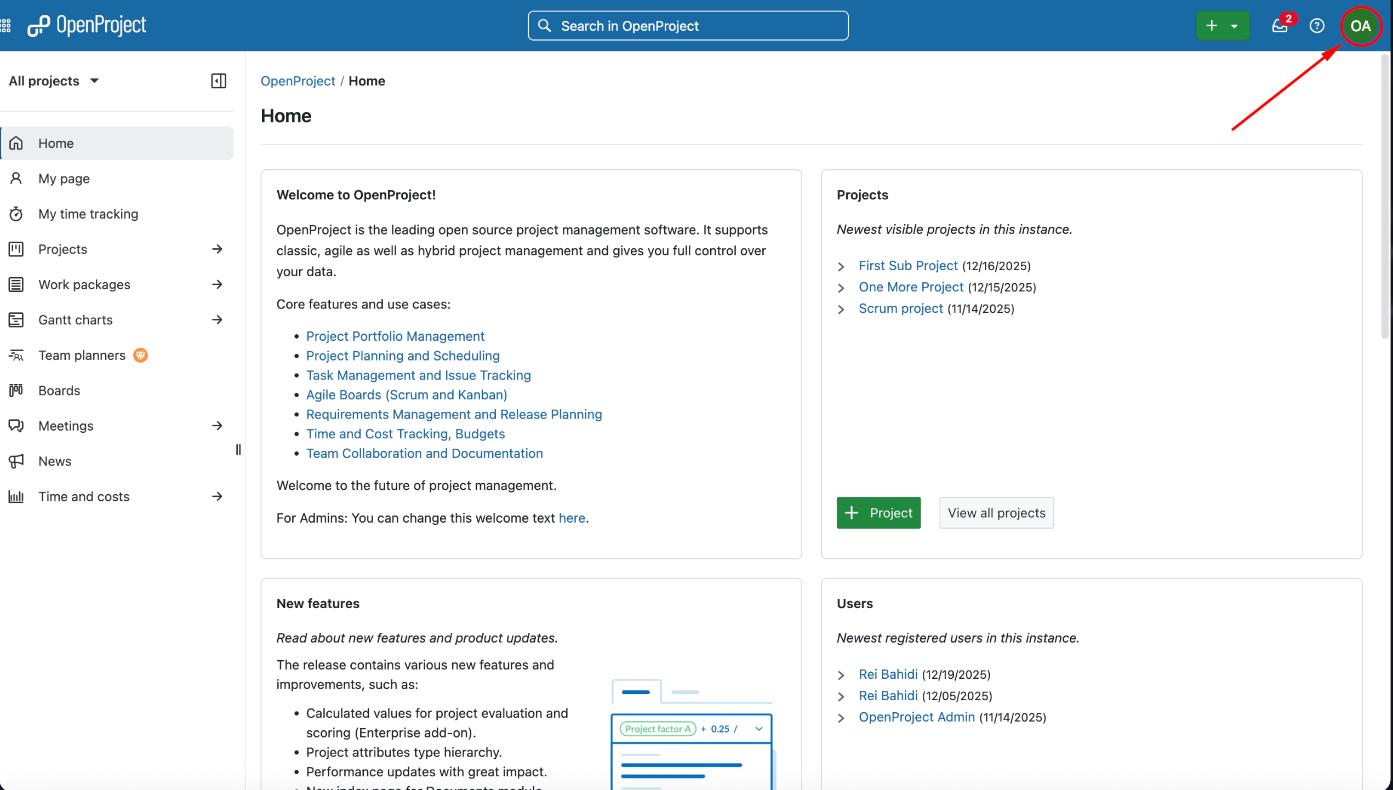
Task: Click the Work packages list icon
Action: [x=16, y=284]
